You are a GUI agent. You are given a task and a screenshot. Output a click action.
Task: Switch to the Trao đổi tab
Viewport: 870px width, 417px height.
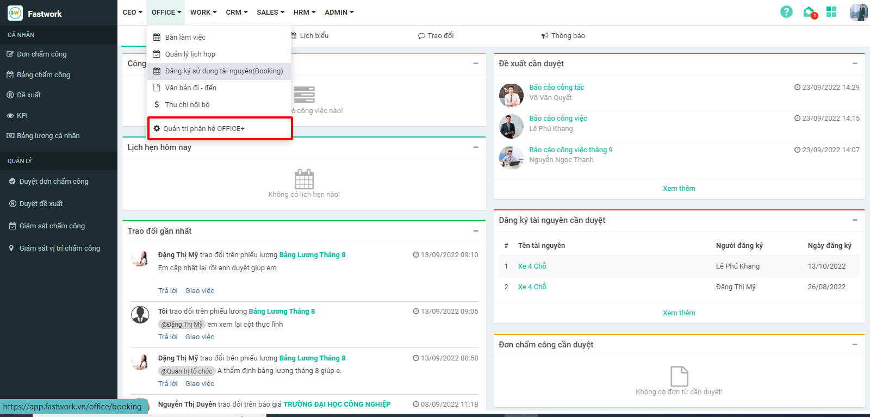coord(436,36)
